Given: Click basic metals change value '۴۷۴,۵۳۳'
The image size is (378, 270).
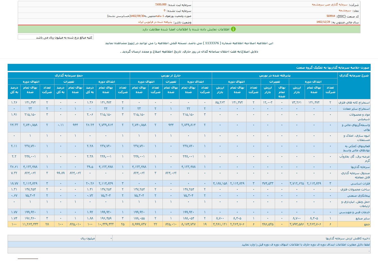Looking at the screenshot, I should 268,183.
